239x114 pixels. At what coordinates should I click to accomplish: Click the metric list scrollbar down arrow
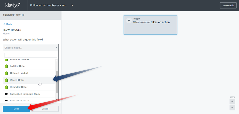coord(57,100)
